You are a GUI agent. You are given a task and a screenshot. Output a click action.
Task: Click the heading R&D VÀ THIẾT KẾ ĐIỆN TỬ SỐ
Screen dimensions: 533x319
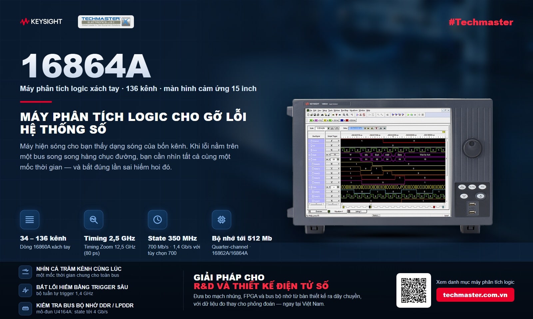[261, 286]
